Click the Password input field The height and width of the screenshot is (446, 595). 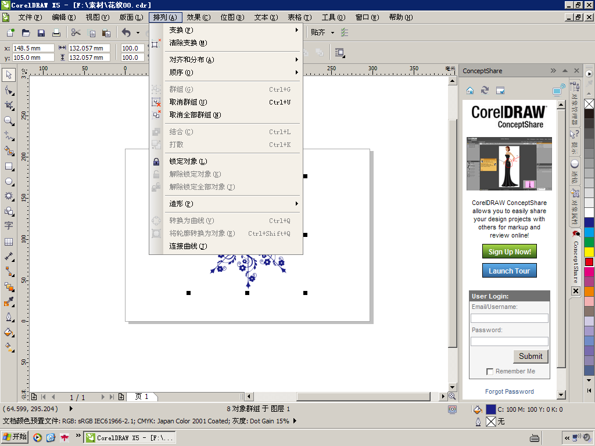(509, 341)
